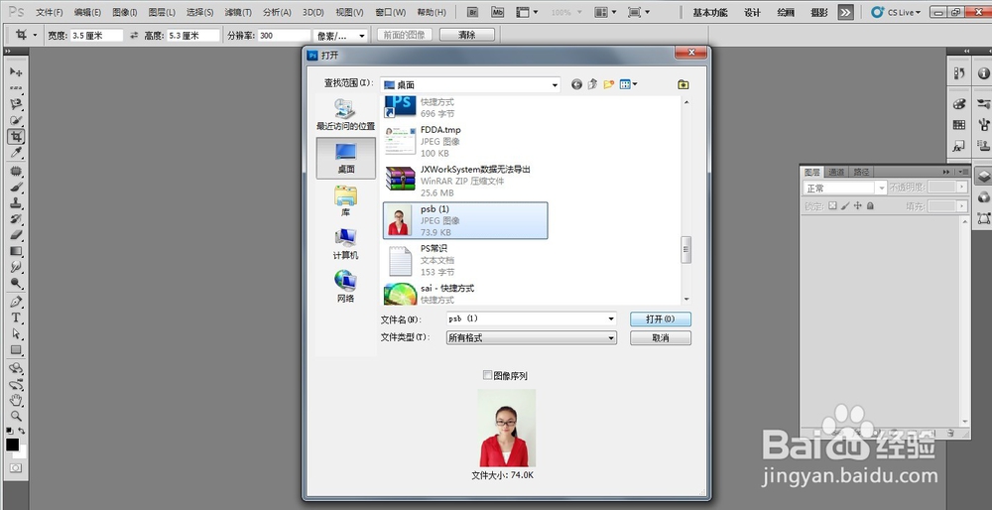Check the 图像序列 checkbox

[x=487, y=375]
